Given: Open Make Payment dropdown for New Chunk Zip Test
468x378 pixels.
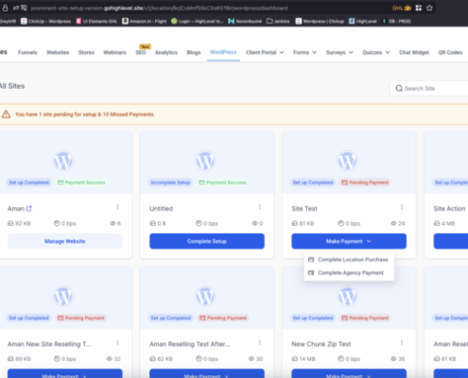Looking at the screenshot, I should 349,373.
